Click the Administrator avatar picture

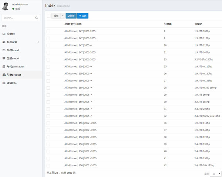pyautogui.click(x=6, y=6)
